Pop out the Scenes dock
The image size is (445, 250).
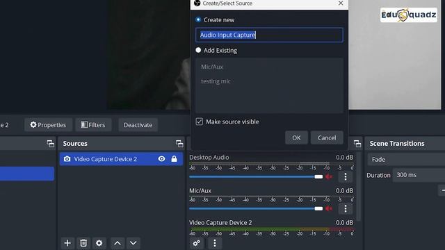point(51,144)
